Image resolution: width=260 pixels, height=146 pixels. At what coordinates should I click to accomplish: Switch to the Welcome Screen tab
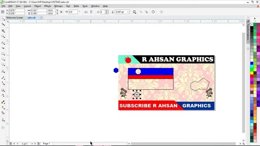coord(15,17)
